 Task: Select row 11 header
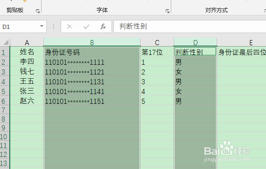tap(5, 145)
